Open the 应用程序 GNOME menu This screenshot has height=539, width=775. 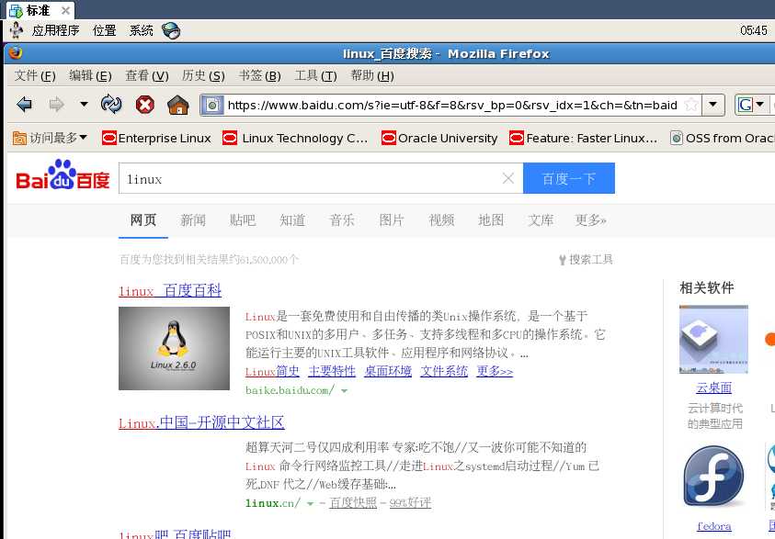coord(55,30)
